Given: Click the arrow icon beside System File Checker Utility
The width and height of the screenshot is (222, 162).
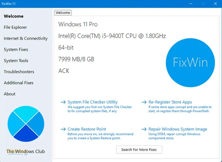Looking at the screenshot, I should point(63,102).
